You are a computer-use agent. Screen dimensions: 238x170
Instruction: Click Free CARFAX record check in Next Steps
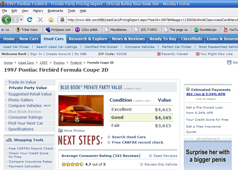click(x=137, y=142)
